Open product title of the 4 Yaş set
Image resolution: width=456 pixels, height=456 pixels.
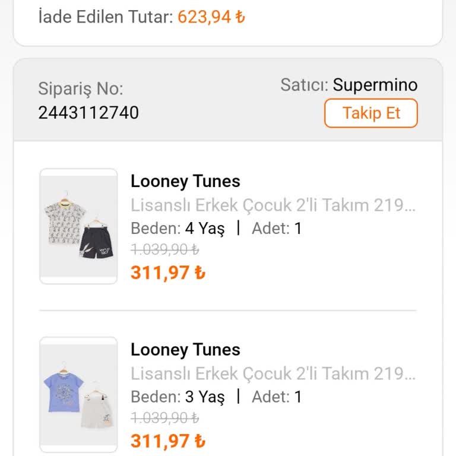(x=273, y=205)
